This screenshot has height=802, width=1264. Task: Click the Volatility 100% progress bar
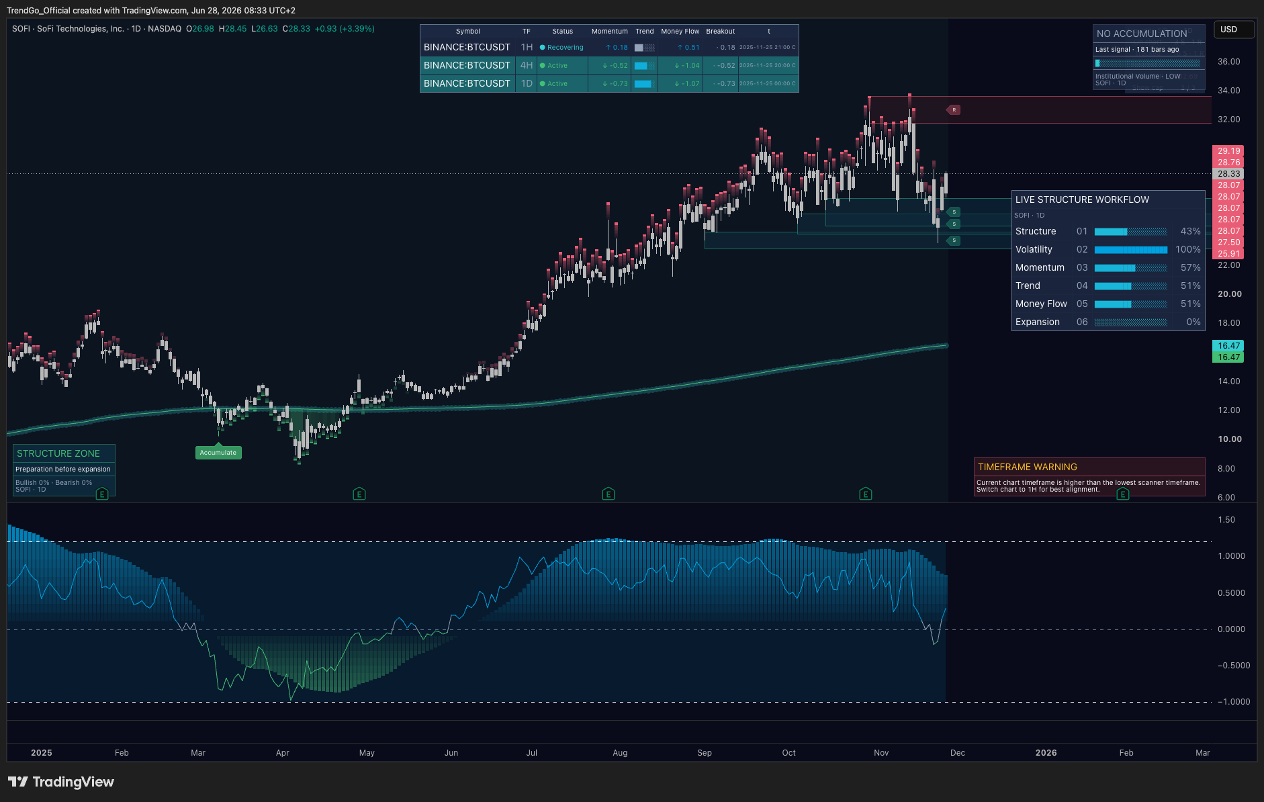1131,250
